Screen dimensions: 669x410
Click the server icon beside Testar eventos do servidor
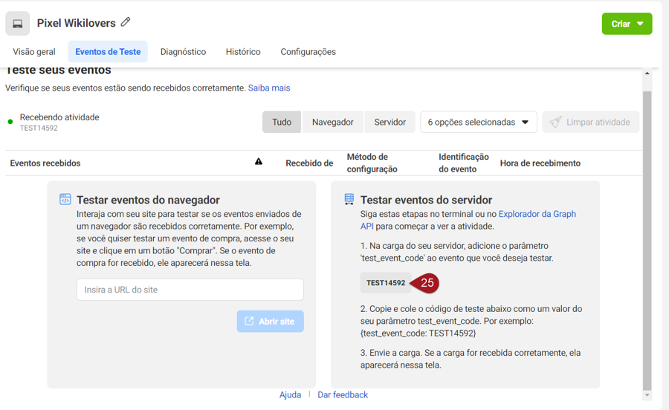tap(349, 199)
